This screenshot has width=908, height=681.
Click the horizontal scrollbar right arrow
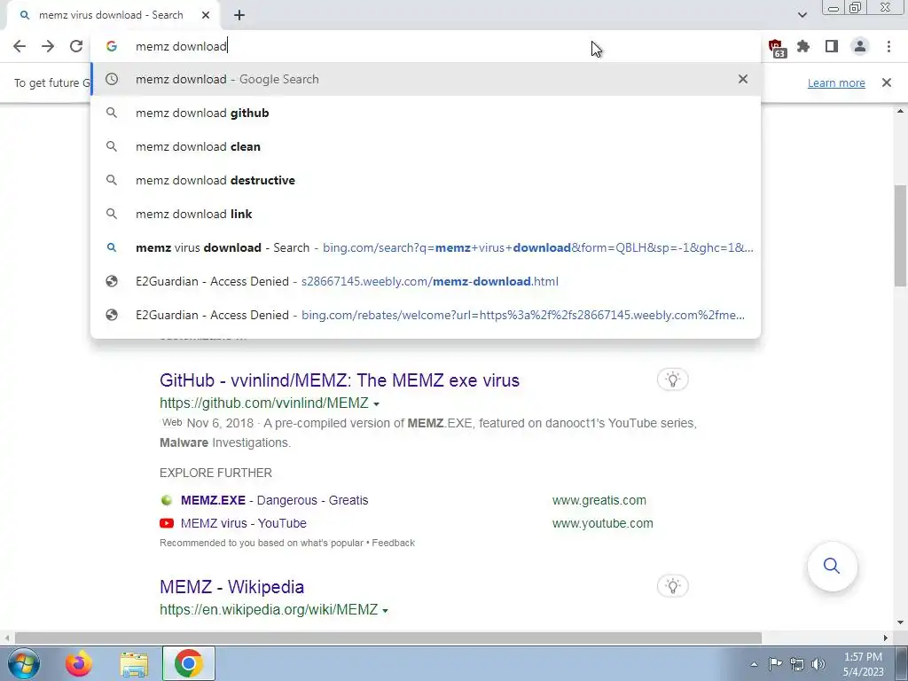886,638
